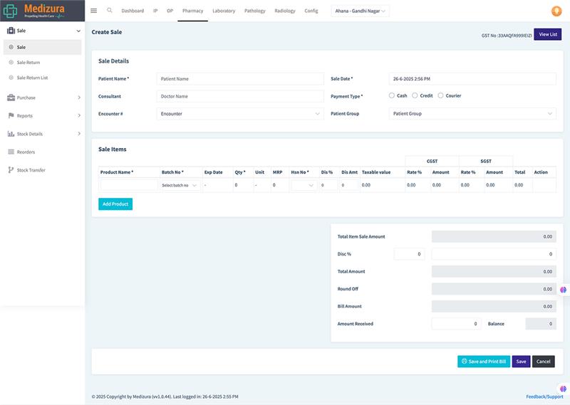Image resolution: width=570 pixels, height=405 pixels.
Task: Open the Feedback/Support link
Action: (x=544, y=396)
